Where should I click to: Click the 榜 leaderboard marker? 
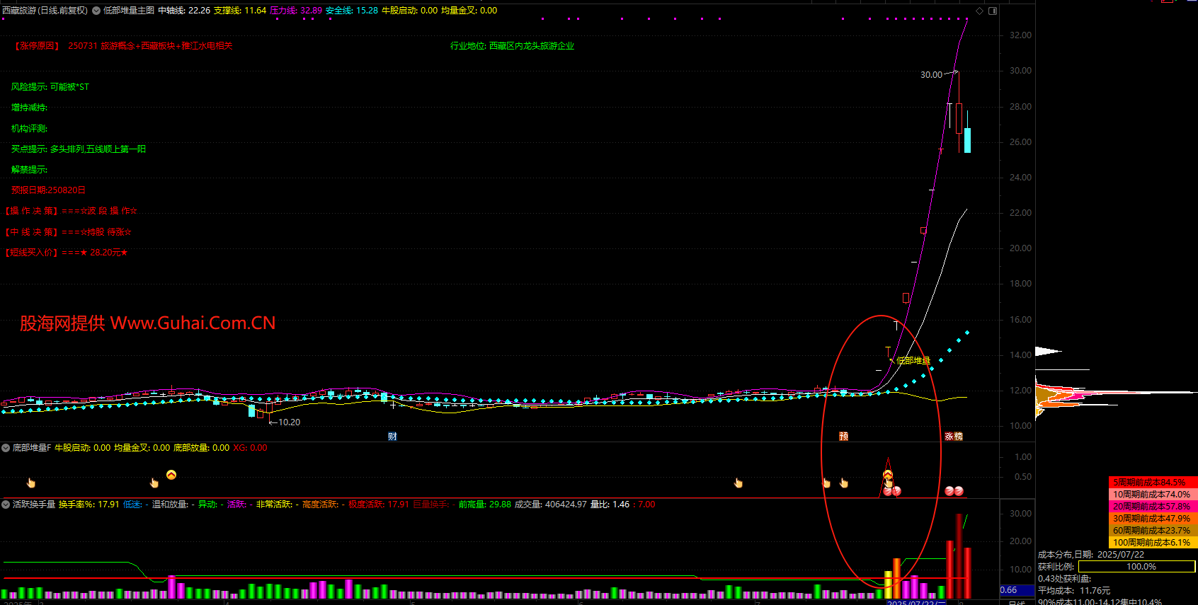pyautogui.click(x=959, y=437)
